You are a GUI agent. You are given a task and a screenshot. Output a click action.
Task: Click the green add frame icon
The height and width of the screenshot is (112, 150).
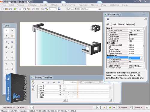[x=110, y=108]
